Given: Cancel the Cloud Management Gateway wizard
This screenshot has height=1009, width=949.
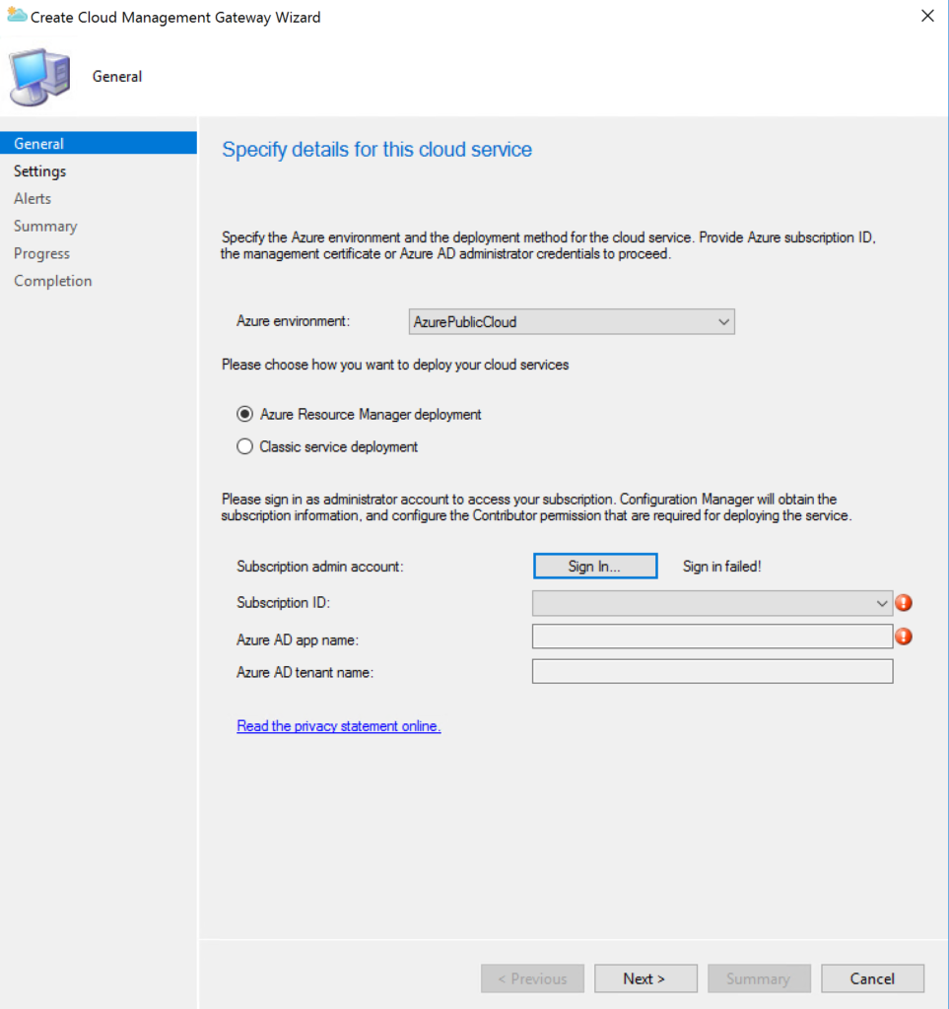Looking at the screenshot, I should coord(872,978).
